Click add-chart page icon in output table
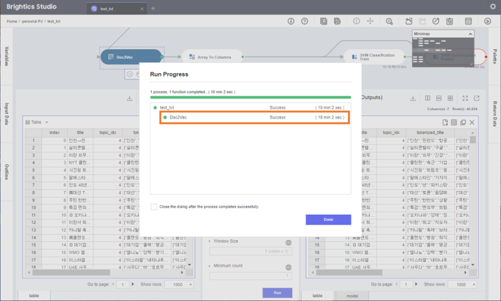This screenshot has height=301, width=501. (445, 122)
